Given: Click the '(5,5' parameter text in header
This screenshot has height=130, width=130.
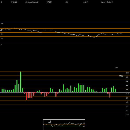Looking at the screenshot, I should (67, 2).
